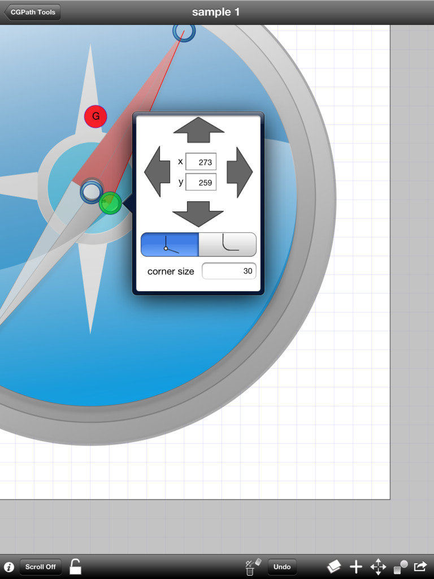Open the share/export icon
Viewport: 434px width, 579px height.
click(x=420, y=566)
